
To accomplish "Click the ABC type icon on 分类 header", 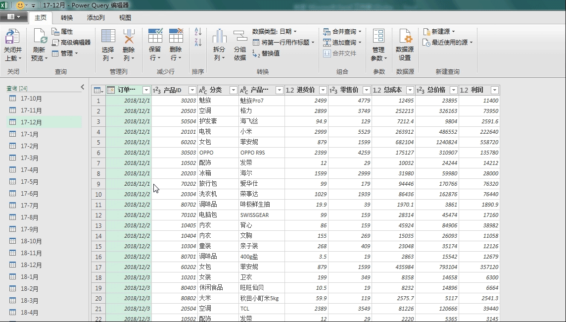I will coord(203,90).
